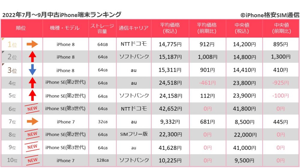
Task: Select the ストレージ容量 column header
Action: [x=102, y=28]
